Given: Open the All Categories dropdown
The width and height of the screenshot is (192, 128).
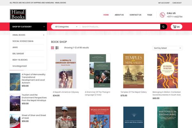Looking at the screenshot, I should 66,27.
